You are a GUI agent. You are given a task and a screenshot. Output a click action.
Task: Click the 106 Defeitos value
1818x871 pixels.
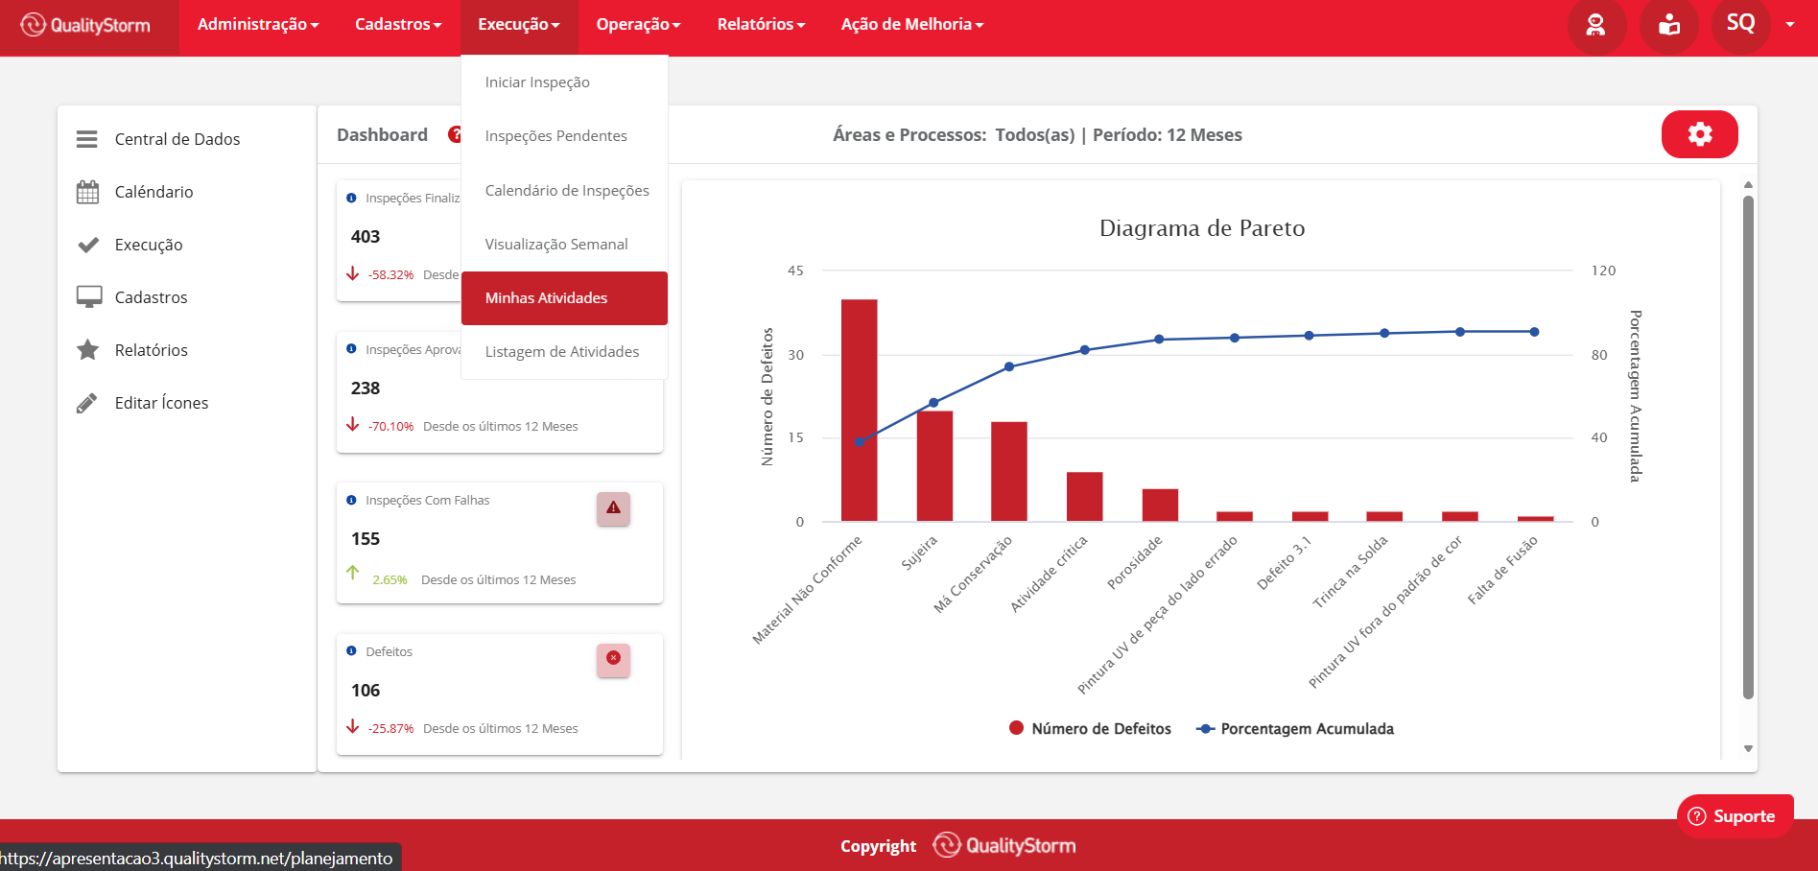click(x=366, y=691)
